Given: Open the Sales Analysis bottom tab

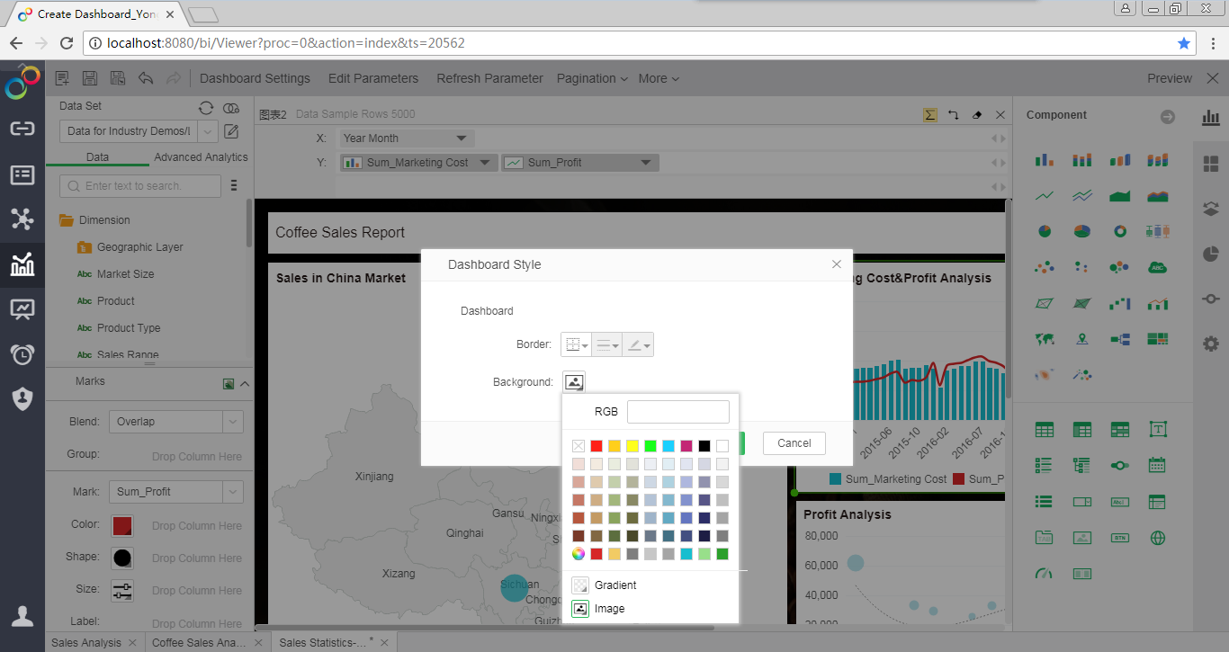Looking at the screenshot, I should point(86,642).
